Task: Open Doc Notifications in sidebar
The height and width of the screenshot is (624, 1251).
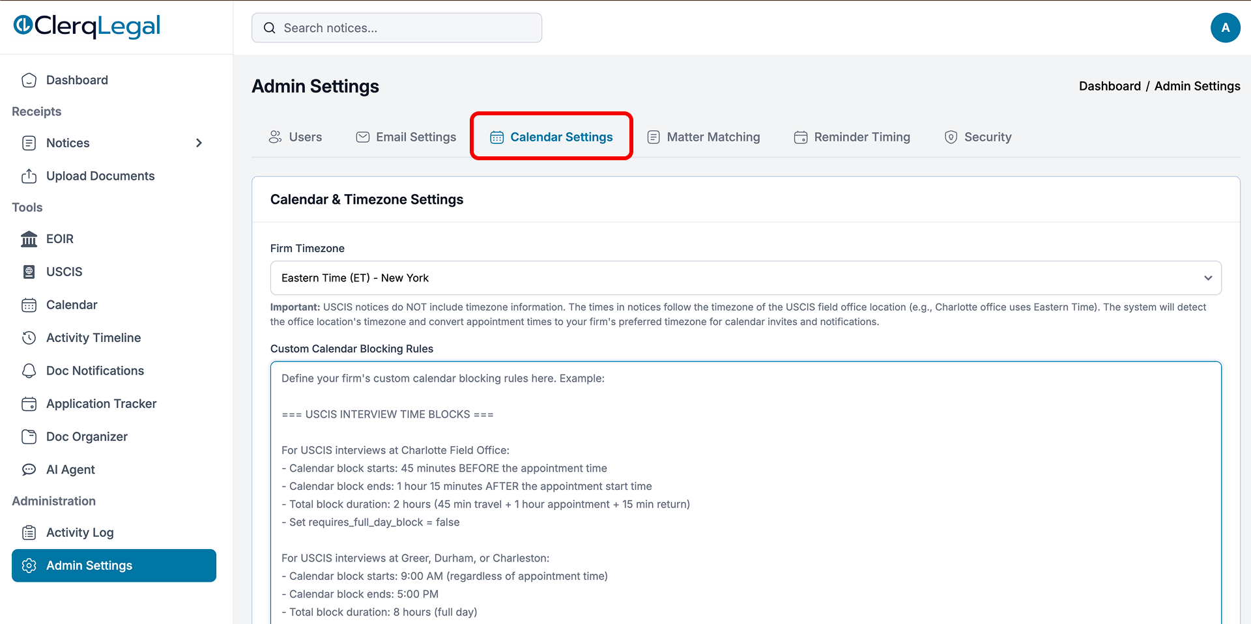Action: point(114,371)
